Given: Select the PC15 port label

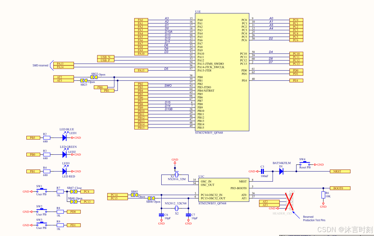Looking at the screenshot, I should tap(117, 198).
